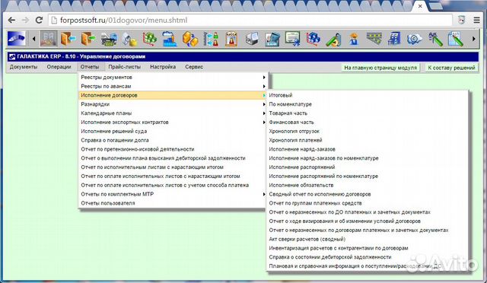Click 'На главную страницу модуля' button
This screenshot has width=487, height=283.
click(x=380, y=68)
